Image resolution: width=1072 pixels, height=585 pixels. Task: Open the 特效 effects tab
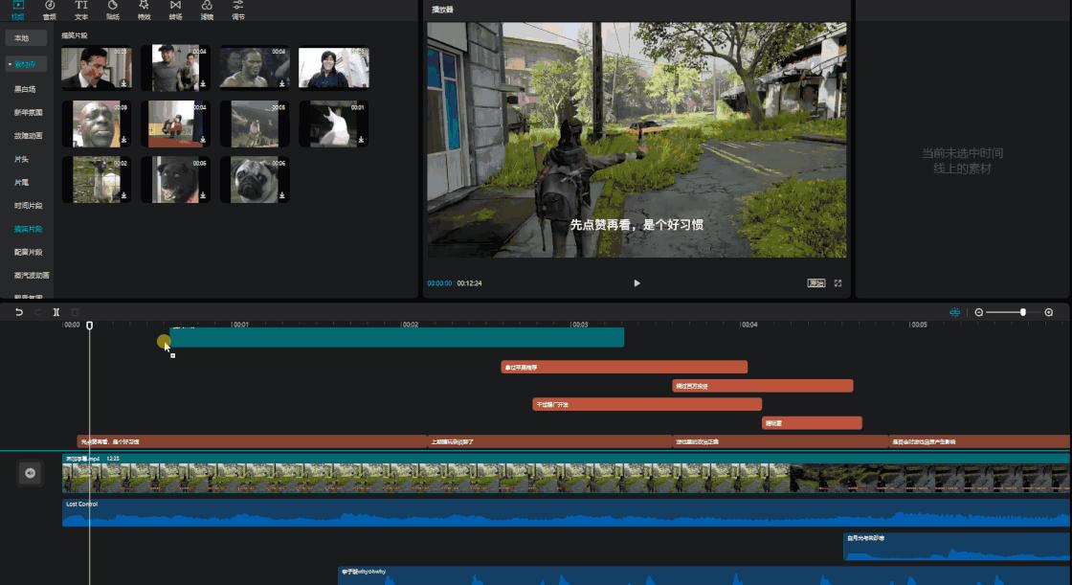point(144,10)
